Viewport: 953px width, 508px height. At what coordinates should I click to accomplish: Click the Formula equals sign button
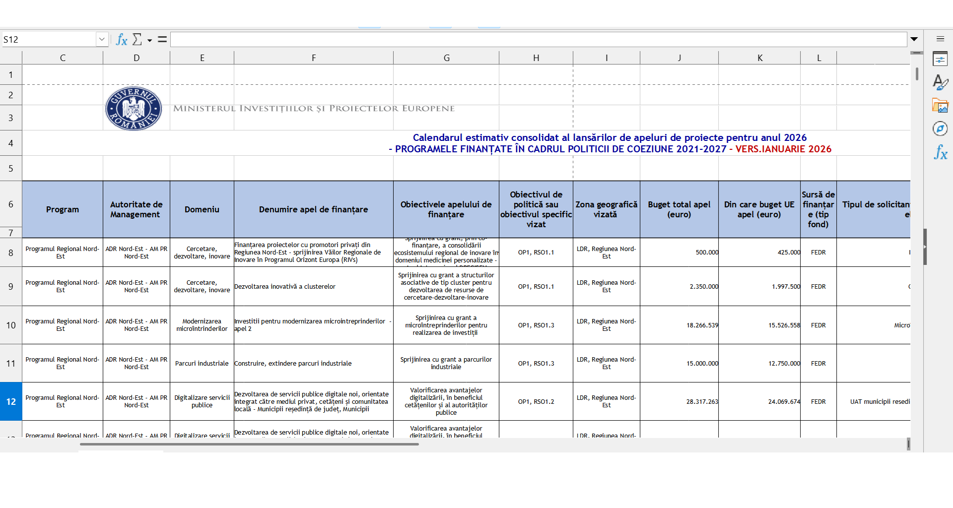(x=162, y=40)
